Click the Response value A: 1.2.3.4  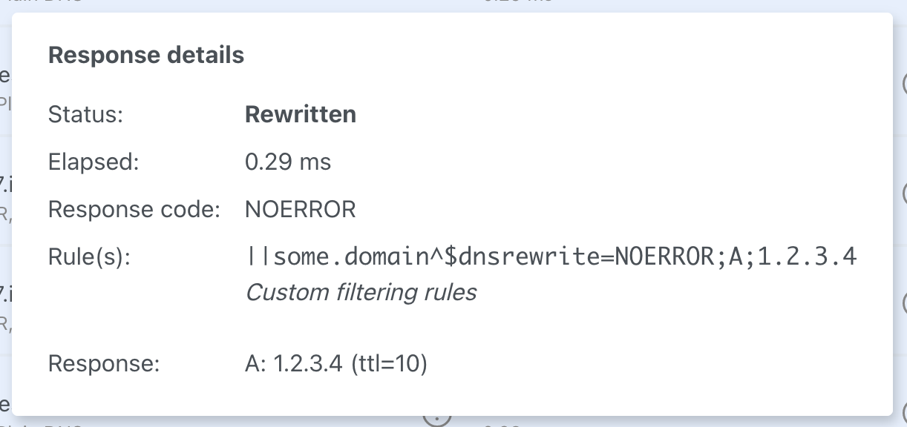(295, 363)
